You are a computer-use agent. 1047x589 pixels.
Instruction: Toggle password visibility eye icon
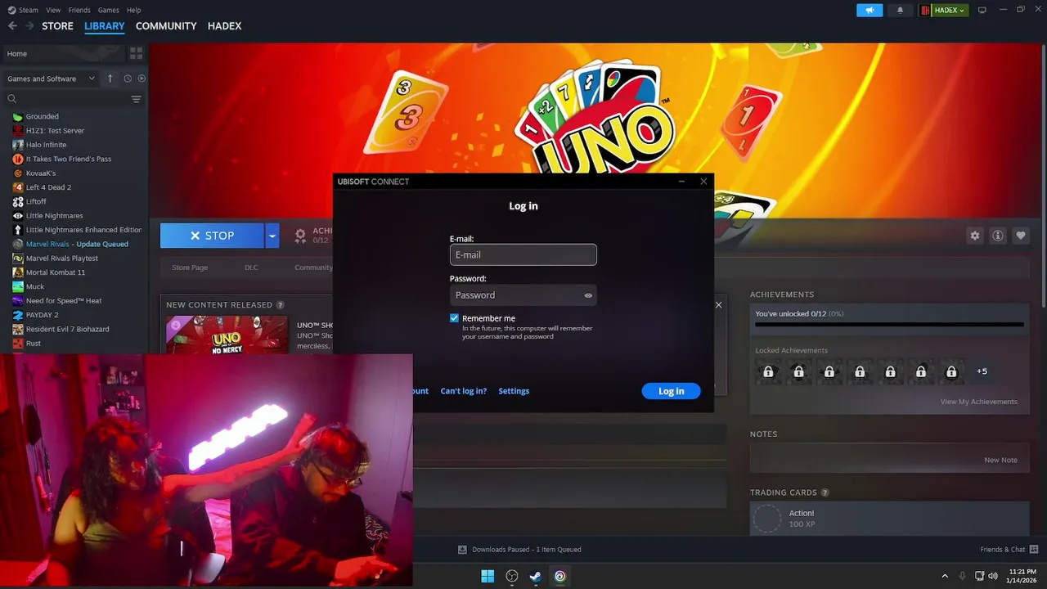click(x=588, y=295)
